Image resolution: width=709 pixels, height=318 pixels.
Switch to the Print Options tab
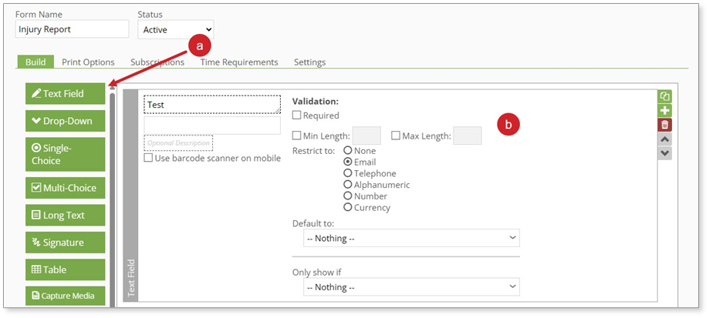(88, 62)
